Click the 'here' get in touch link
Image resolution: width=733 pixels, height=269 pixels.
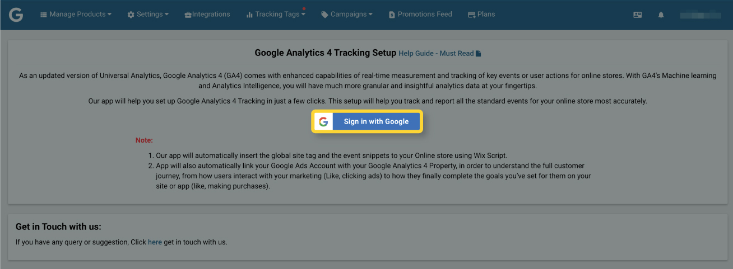tap(155, 242)
